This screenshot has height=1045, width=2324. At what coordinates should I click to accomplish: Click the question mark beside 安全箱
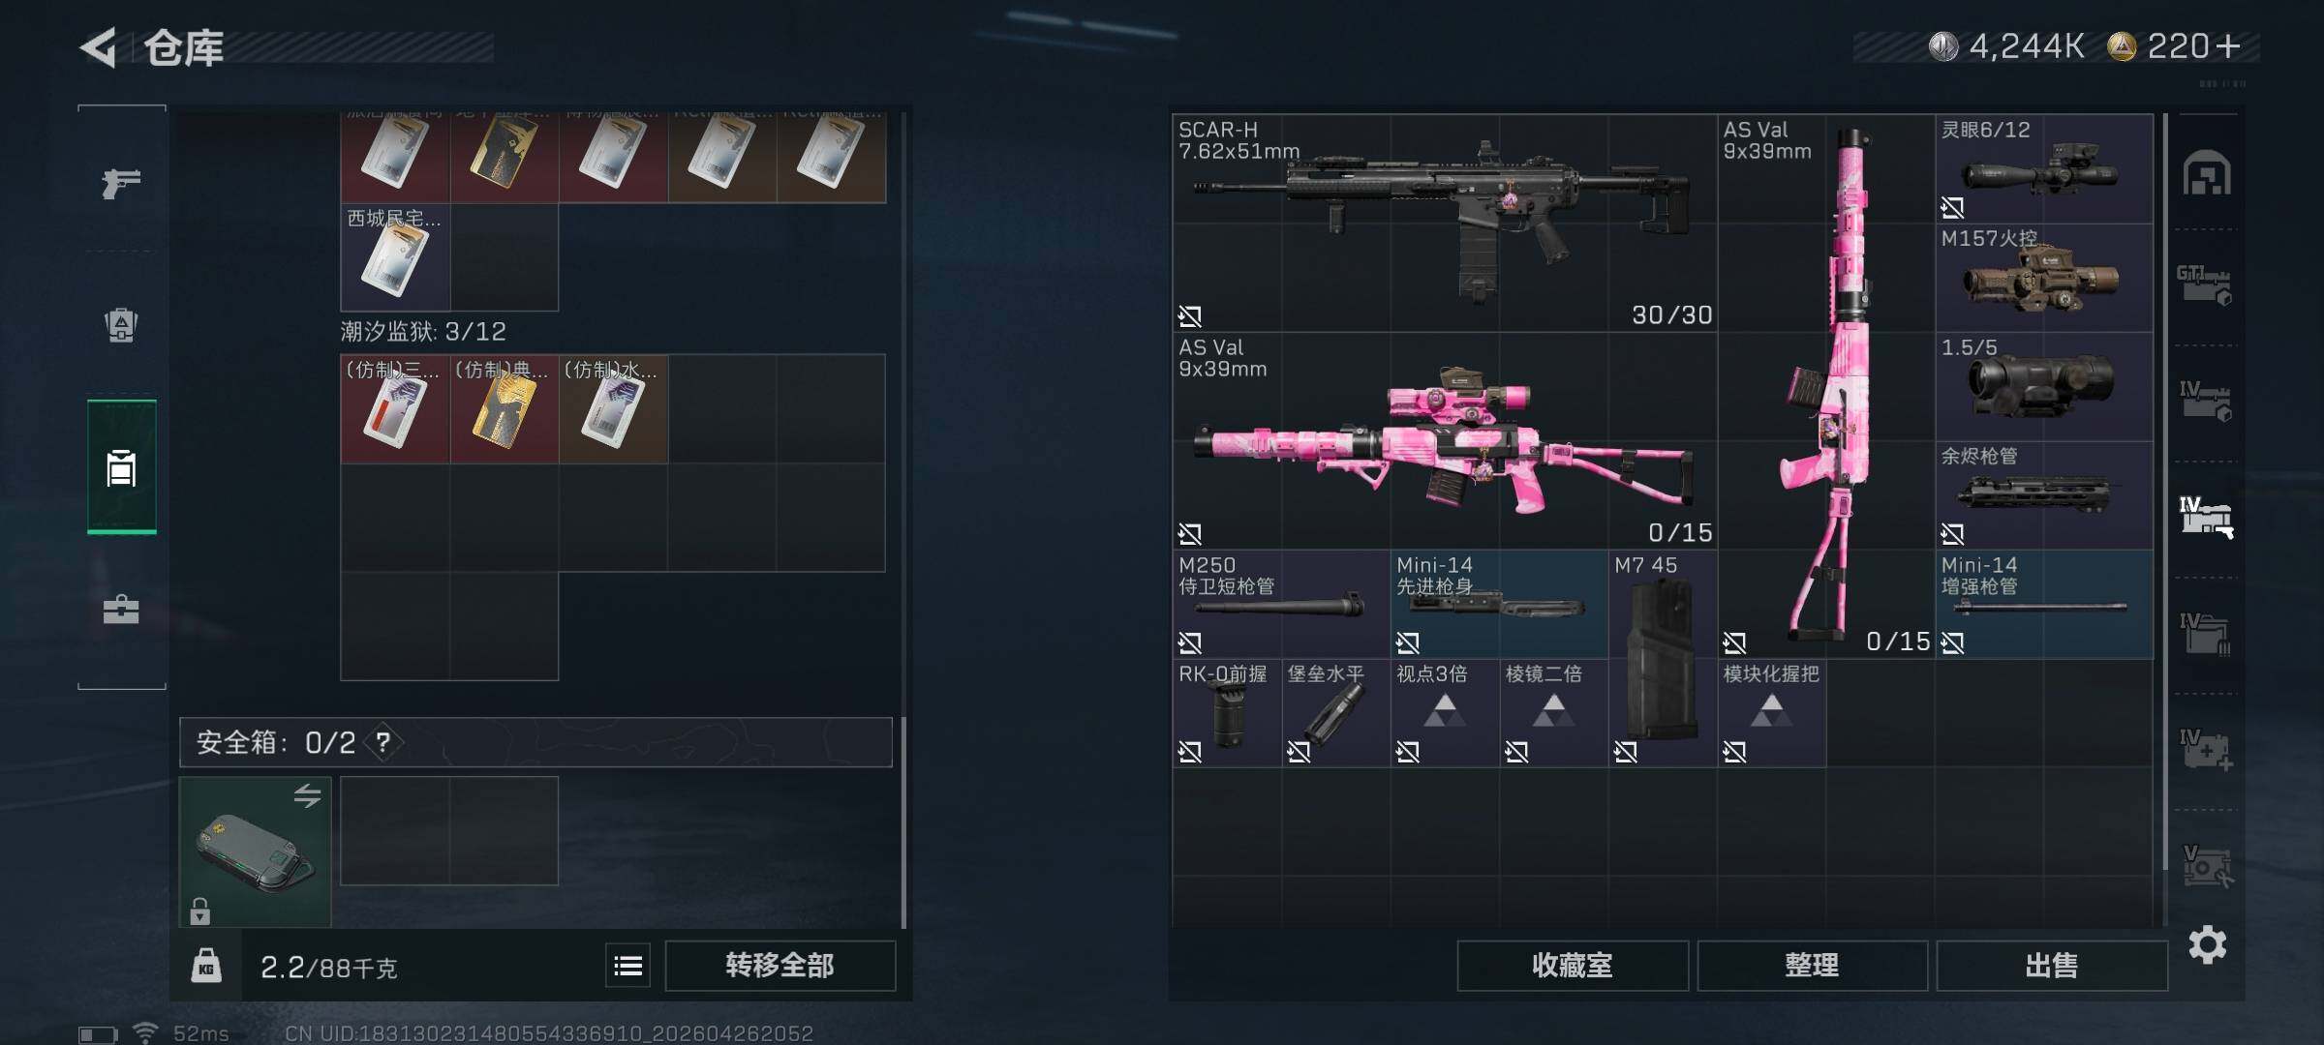[383, 742]
